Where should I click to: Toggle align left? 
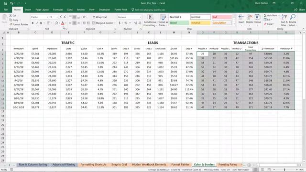(x=70, y=23)
